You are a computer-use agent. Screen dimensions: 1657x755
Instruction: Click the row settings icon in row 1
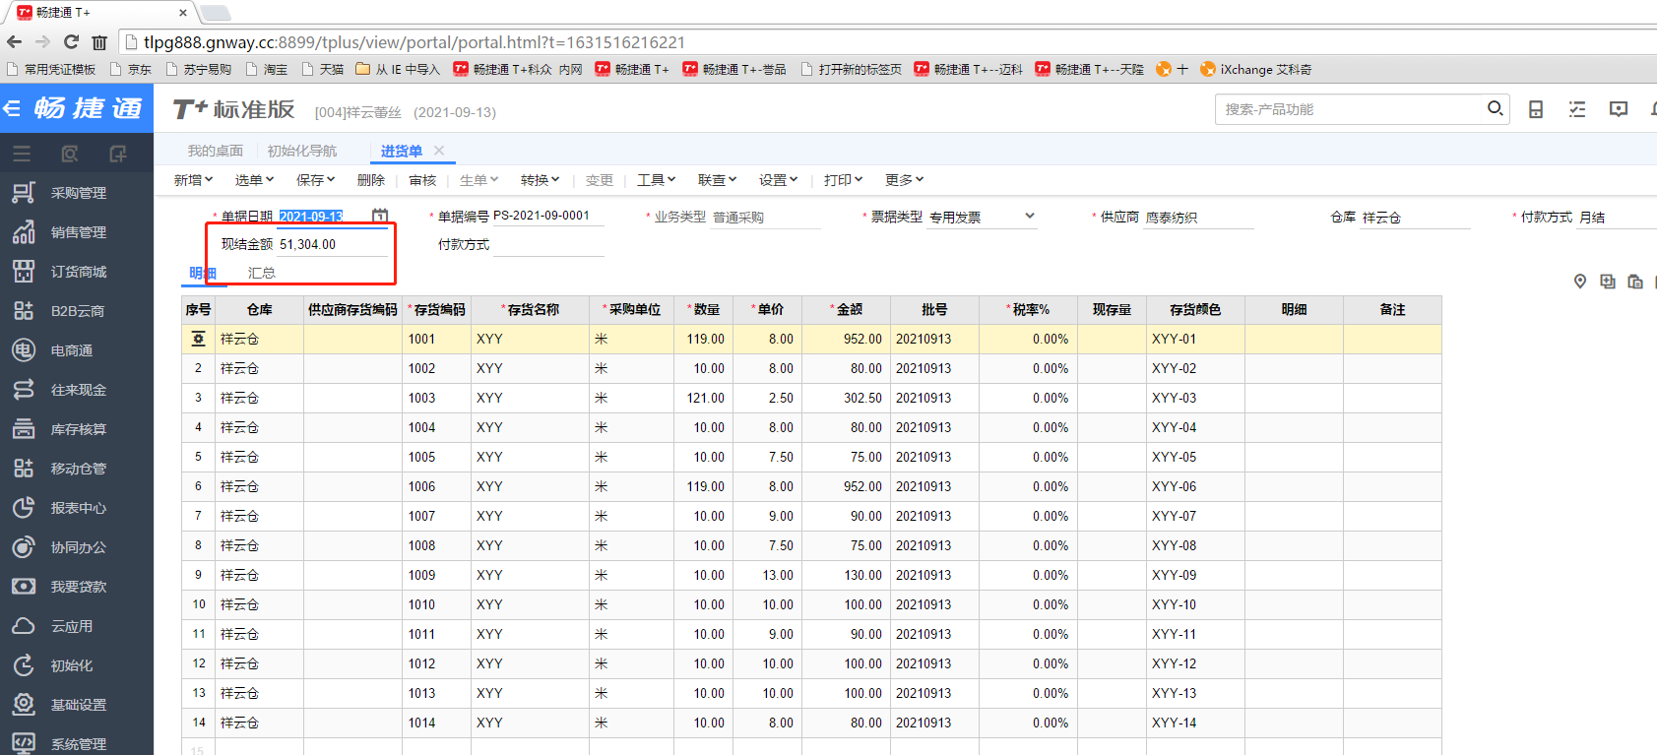198,339
